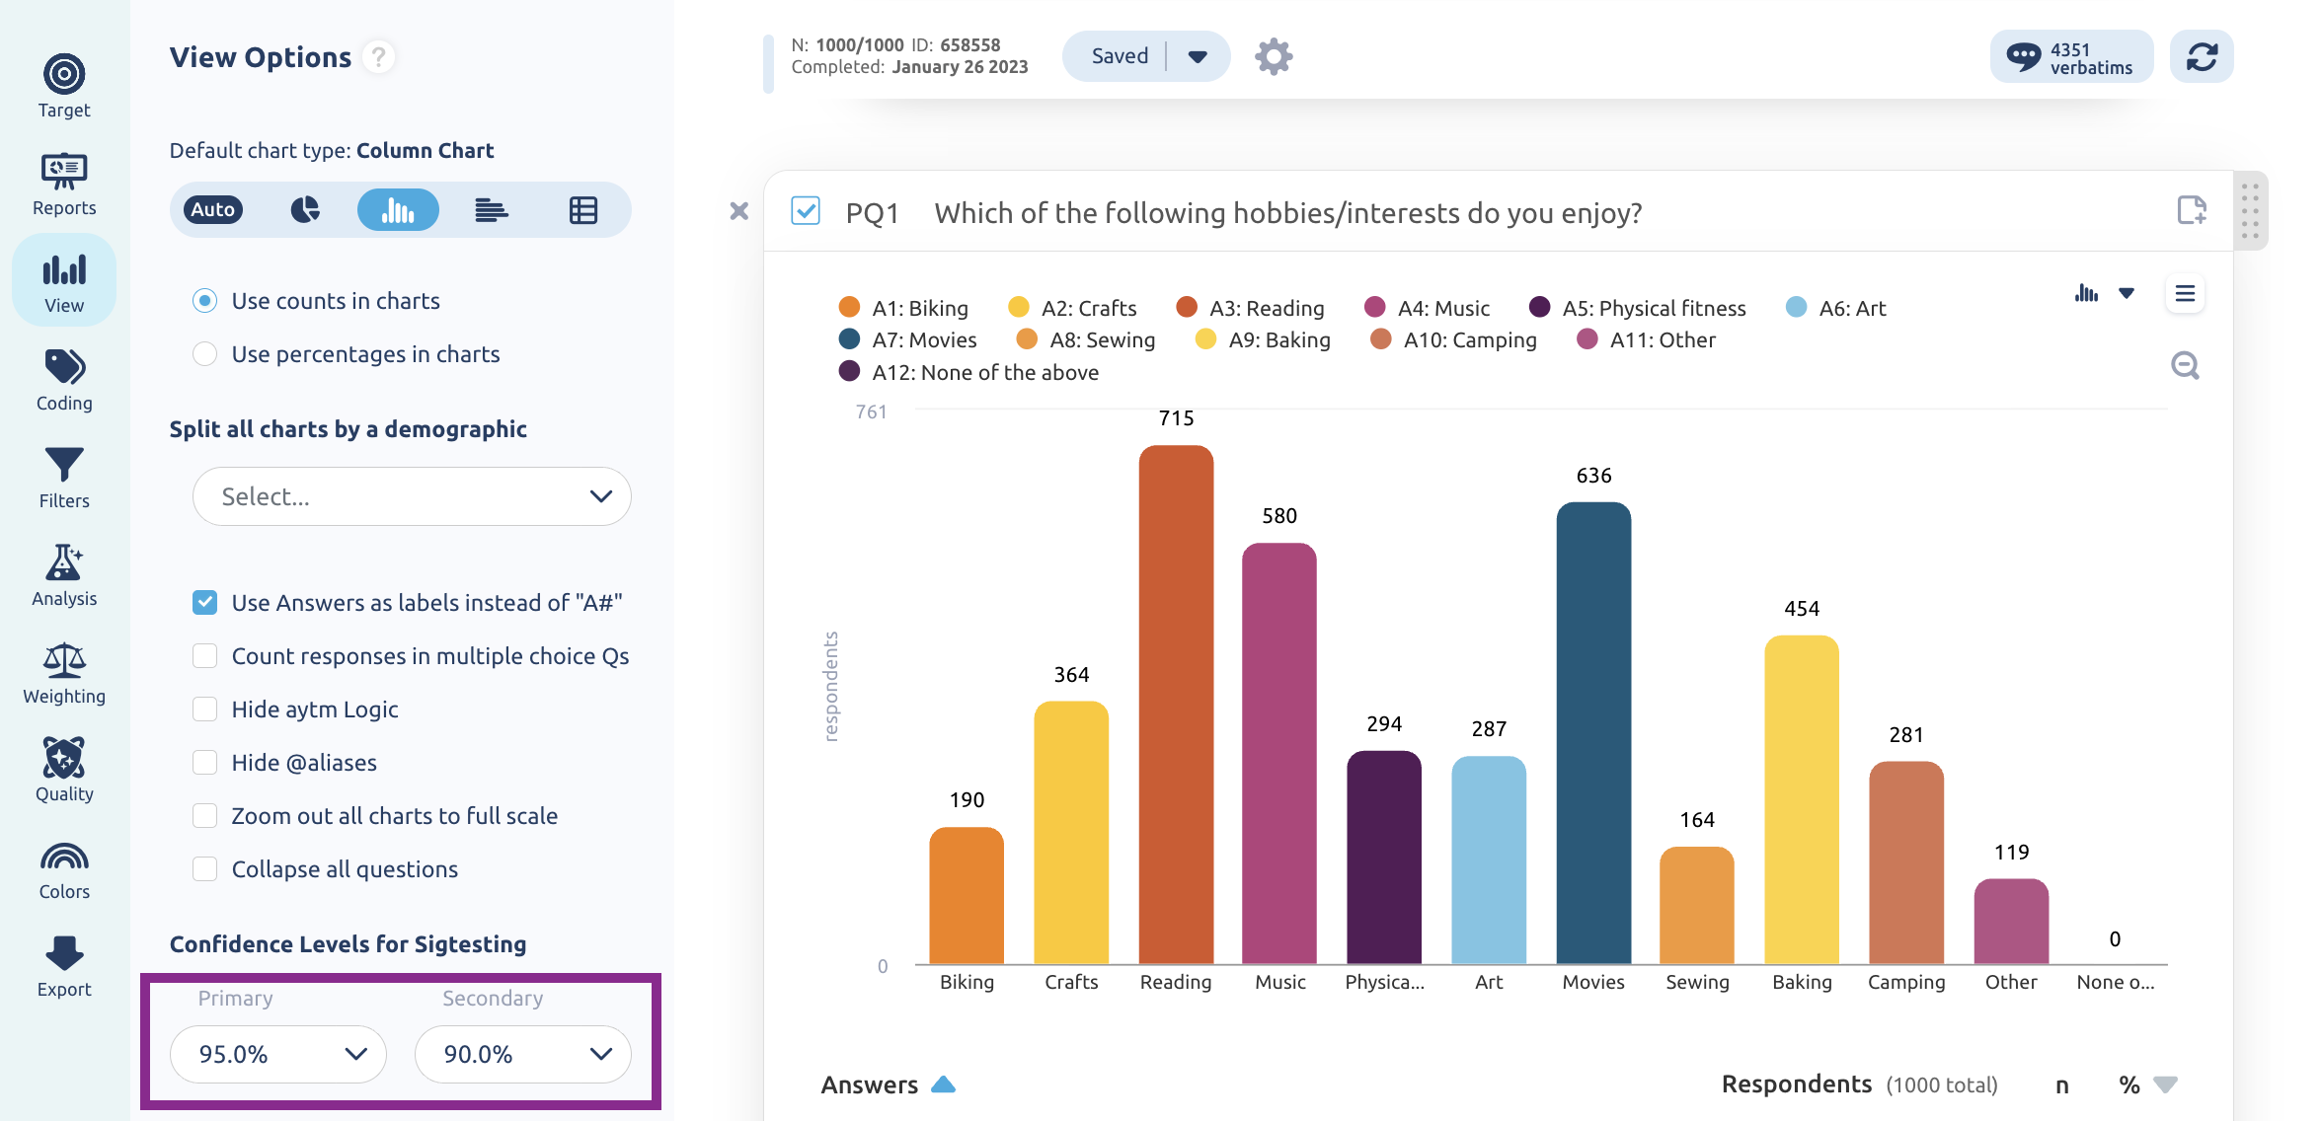The height and width of the screenshot is (1121, 2322).
Task: Select column chart as default chart type
Action: tap(398, 209)
